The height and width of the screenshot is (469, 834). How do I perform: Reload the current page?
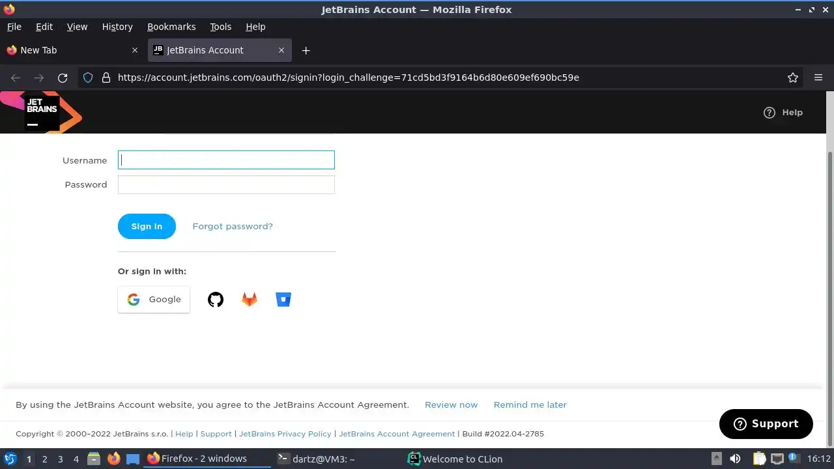tap(63, 78)
